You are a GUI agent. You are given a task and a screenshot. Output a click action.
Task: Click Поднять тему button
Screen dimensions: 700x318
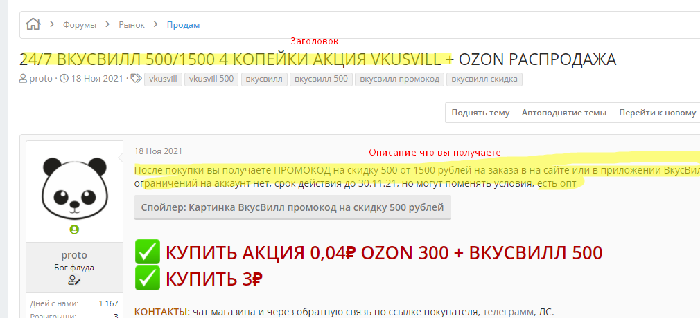coord(480,113)
